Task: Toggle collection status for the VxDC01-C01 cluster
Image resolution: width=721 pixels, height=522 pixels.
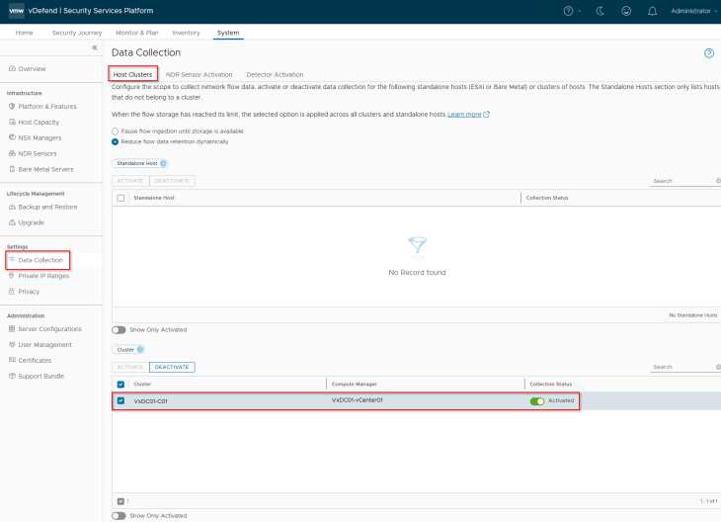Action: point(537,400)
